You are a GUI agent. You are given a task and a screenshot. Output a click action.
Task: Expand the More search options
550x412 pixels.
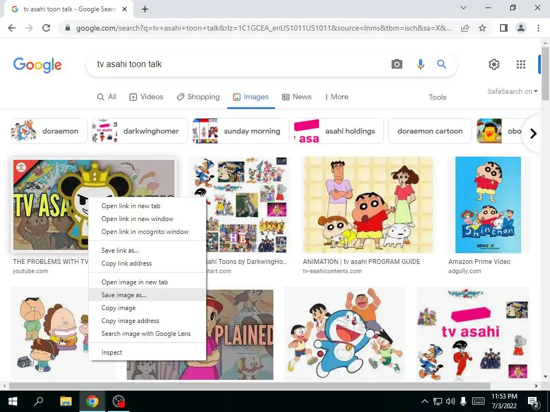coord(337,97)
